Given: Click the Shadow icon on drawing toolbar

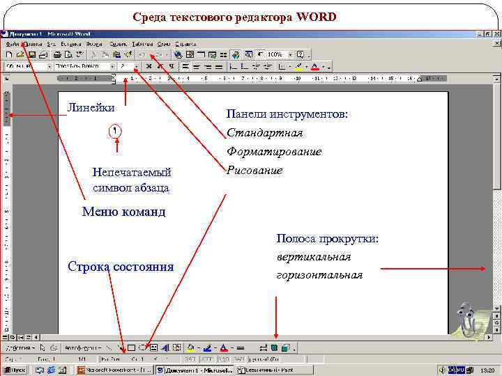Looking at the screenshot, I should [x=275, y=347].
